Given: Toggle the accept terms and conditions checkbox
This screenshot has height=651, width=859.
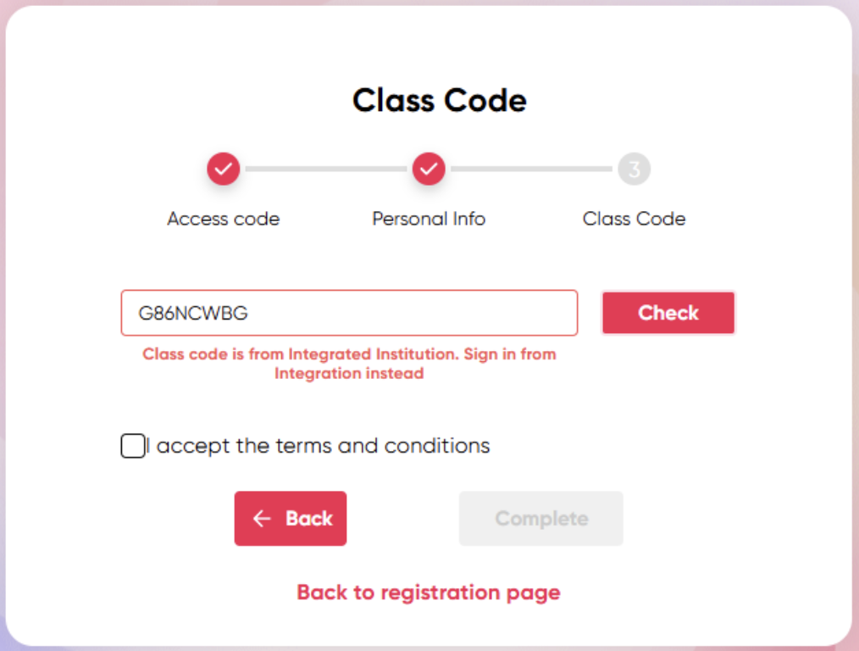Looking at the screenshot, I should click(x=132, y=446).
